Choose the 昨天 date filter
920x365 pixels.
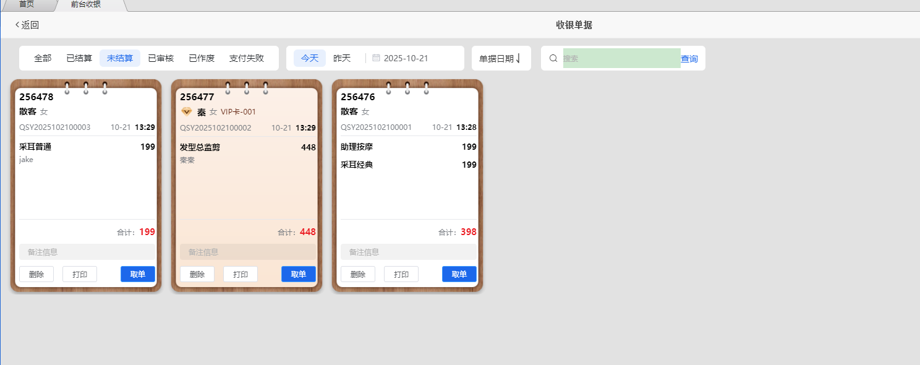tap(342, 58)
